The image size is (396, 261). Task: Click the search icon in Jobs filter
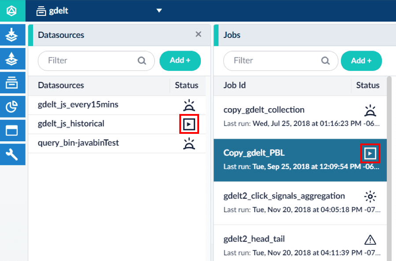coord(325,61)
